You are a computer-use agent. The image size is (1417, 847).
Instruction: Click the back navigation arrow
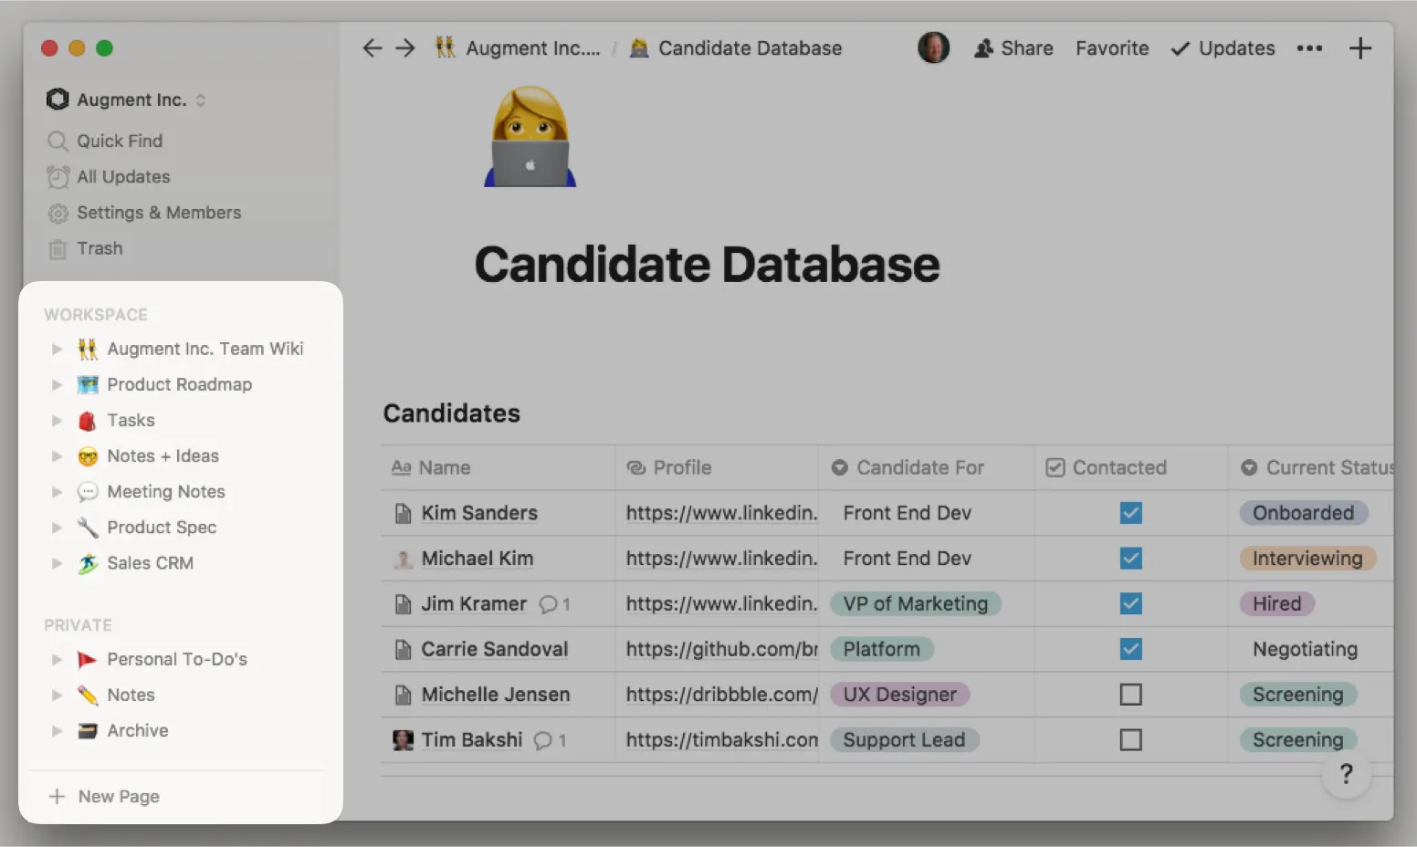tap(372, 48)
